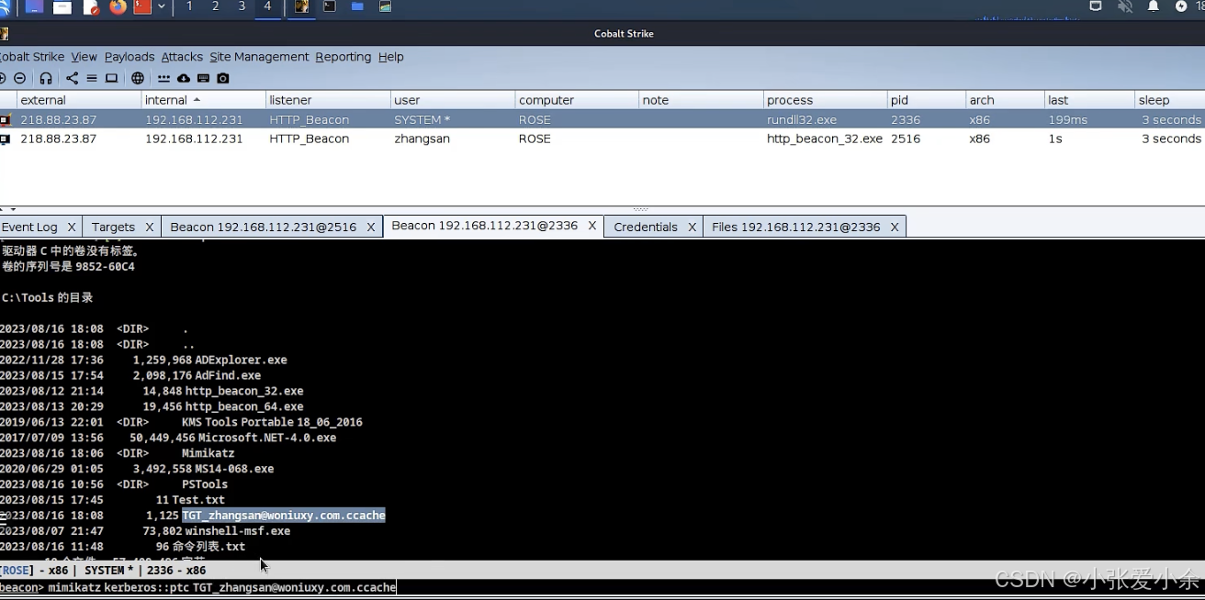Open notifications bell in system tray
Image resolution: width=1205 pixels, height=600 pixels.
click(x=1154, y=6)
